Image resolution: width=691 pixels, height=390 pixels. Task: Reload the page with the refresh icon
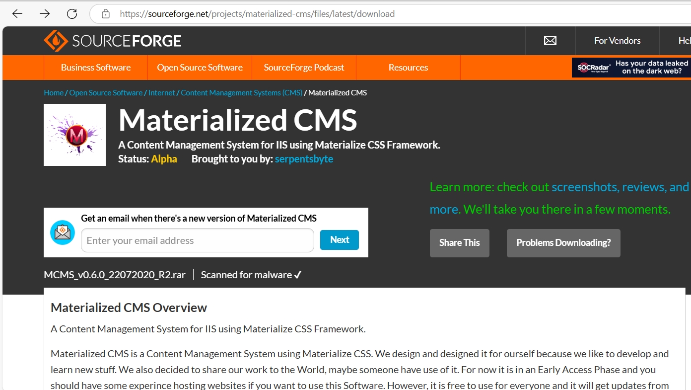[72, 14]
